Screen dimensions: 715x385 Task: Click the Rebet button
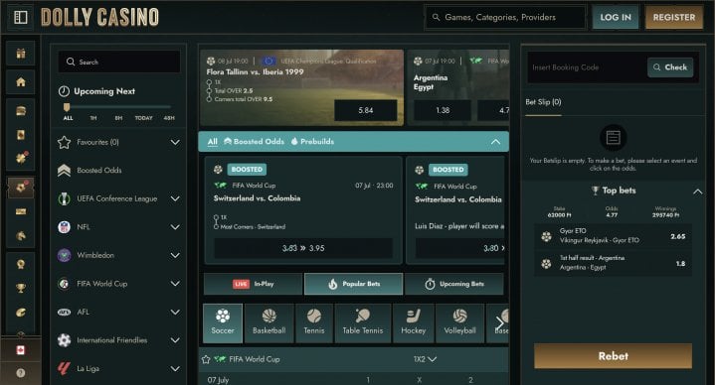coord(613,356)
